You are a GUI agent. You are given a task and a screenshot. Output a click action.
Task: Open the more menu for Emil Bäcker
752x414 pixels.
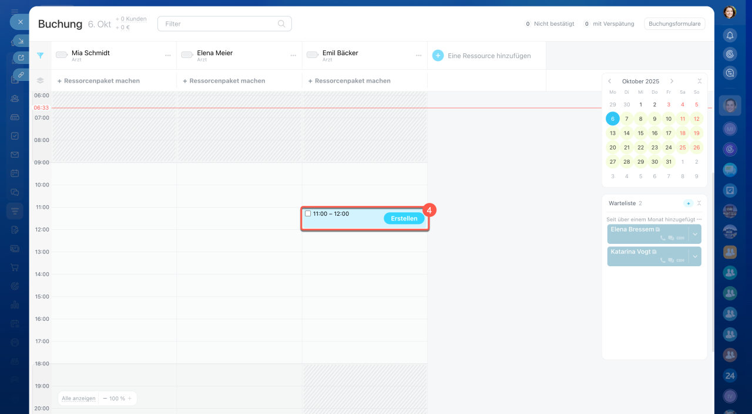pos(419,56)
